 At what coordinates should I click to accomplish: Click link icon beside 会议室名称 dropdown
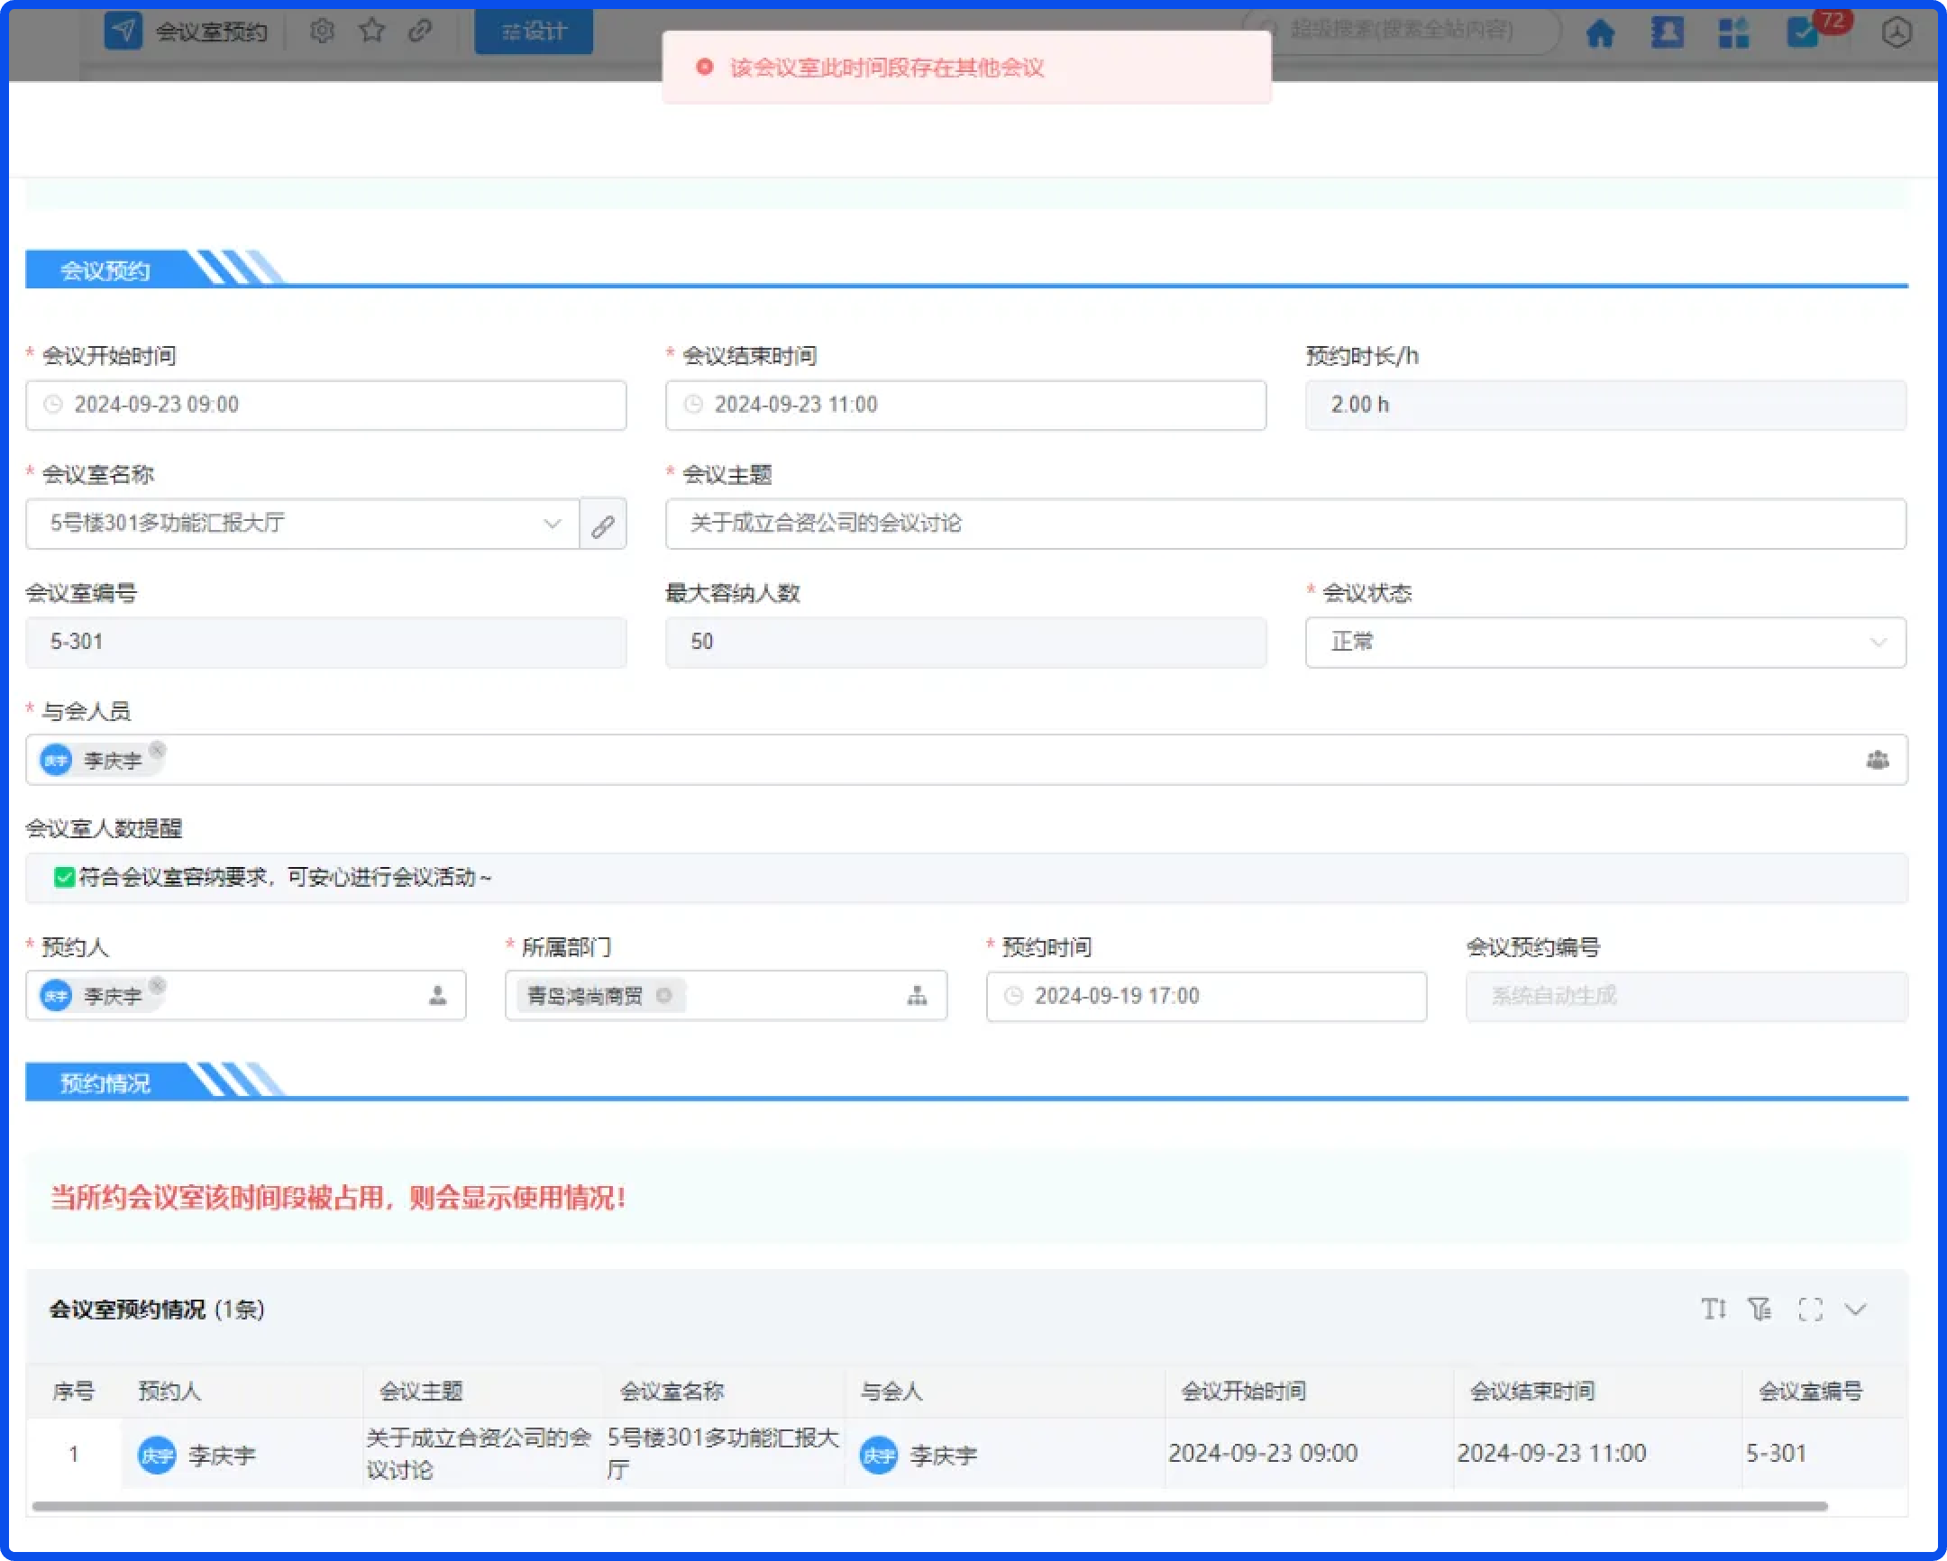tap(603, 525)
